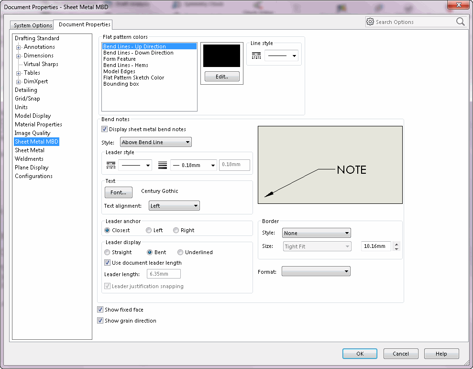Switch to the System Options tab
473x369 pixels.
point(33,25)
